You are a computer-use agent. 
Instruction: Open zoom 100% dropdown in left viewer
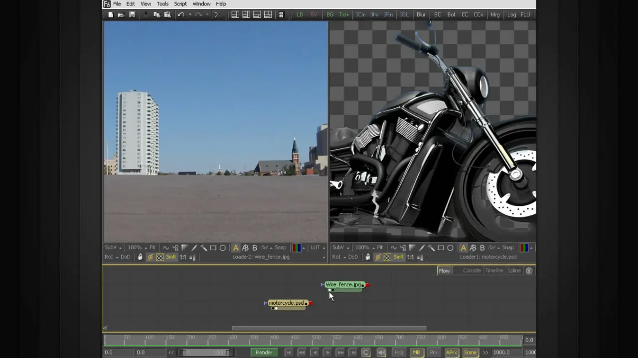coord(137,248)
